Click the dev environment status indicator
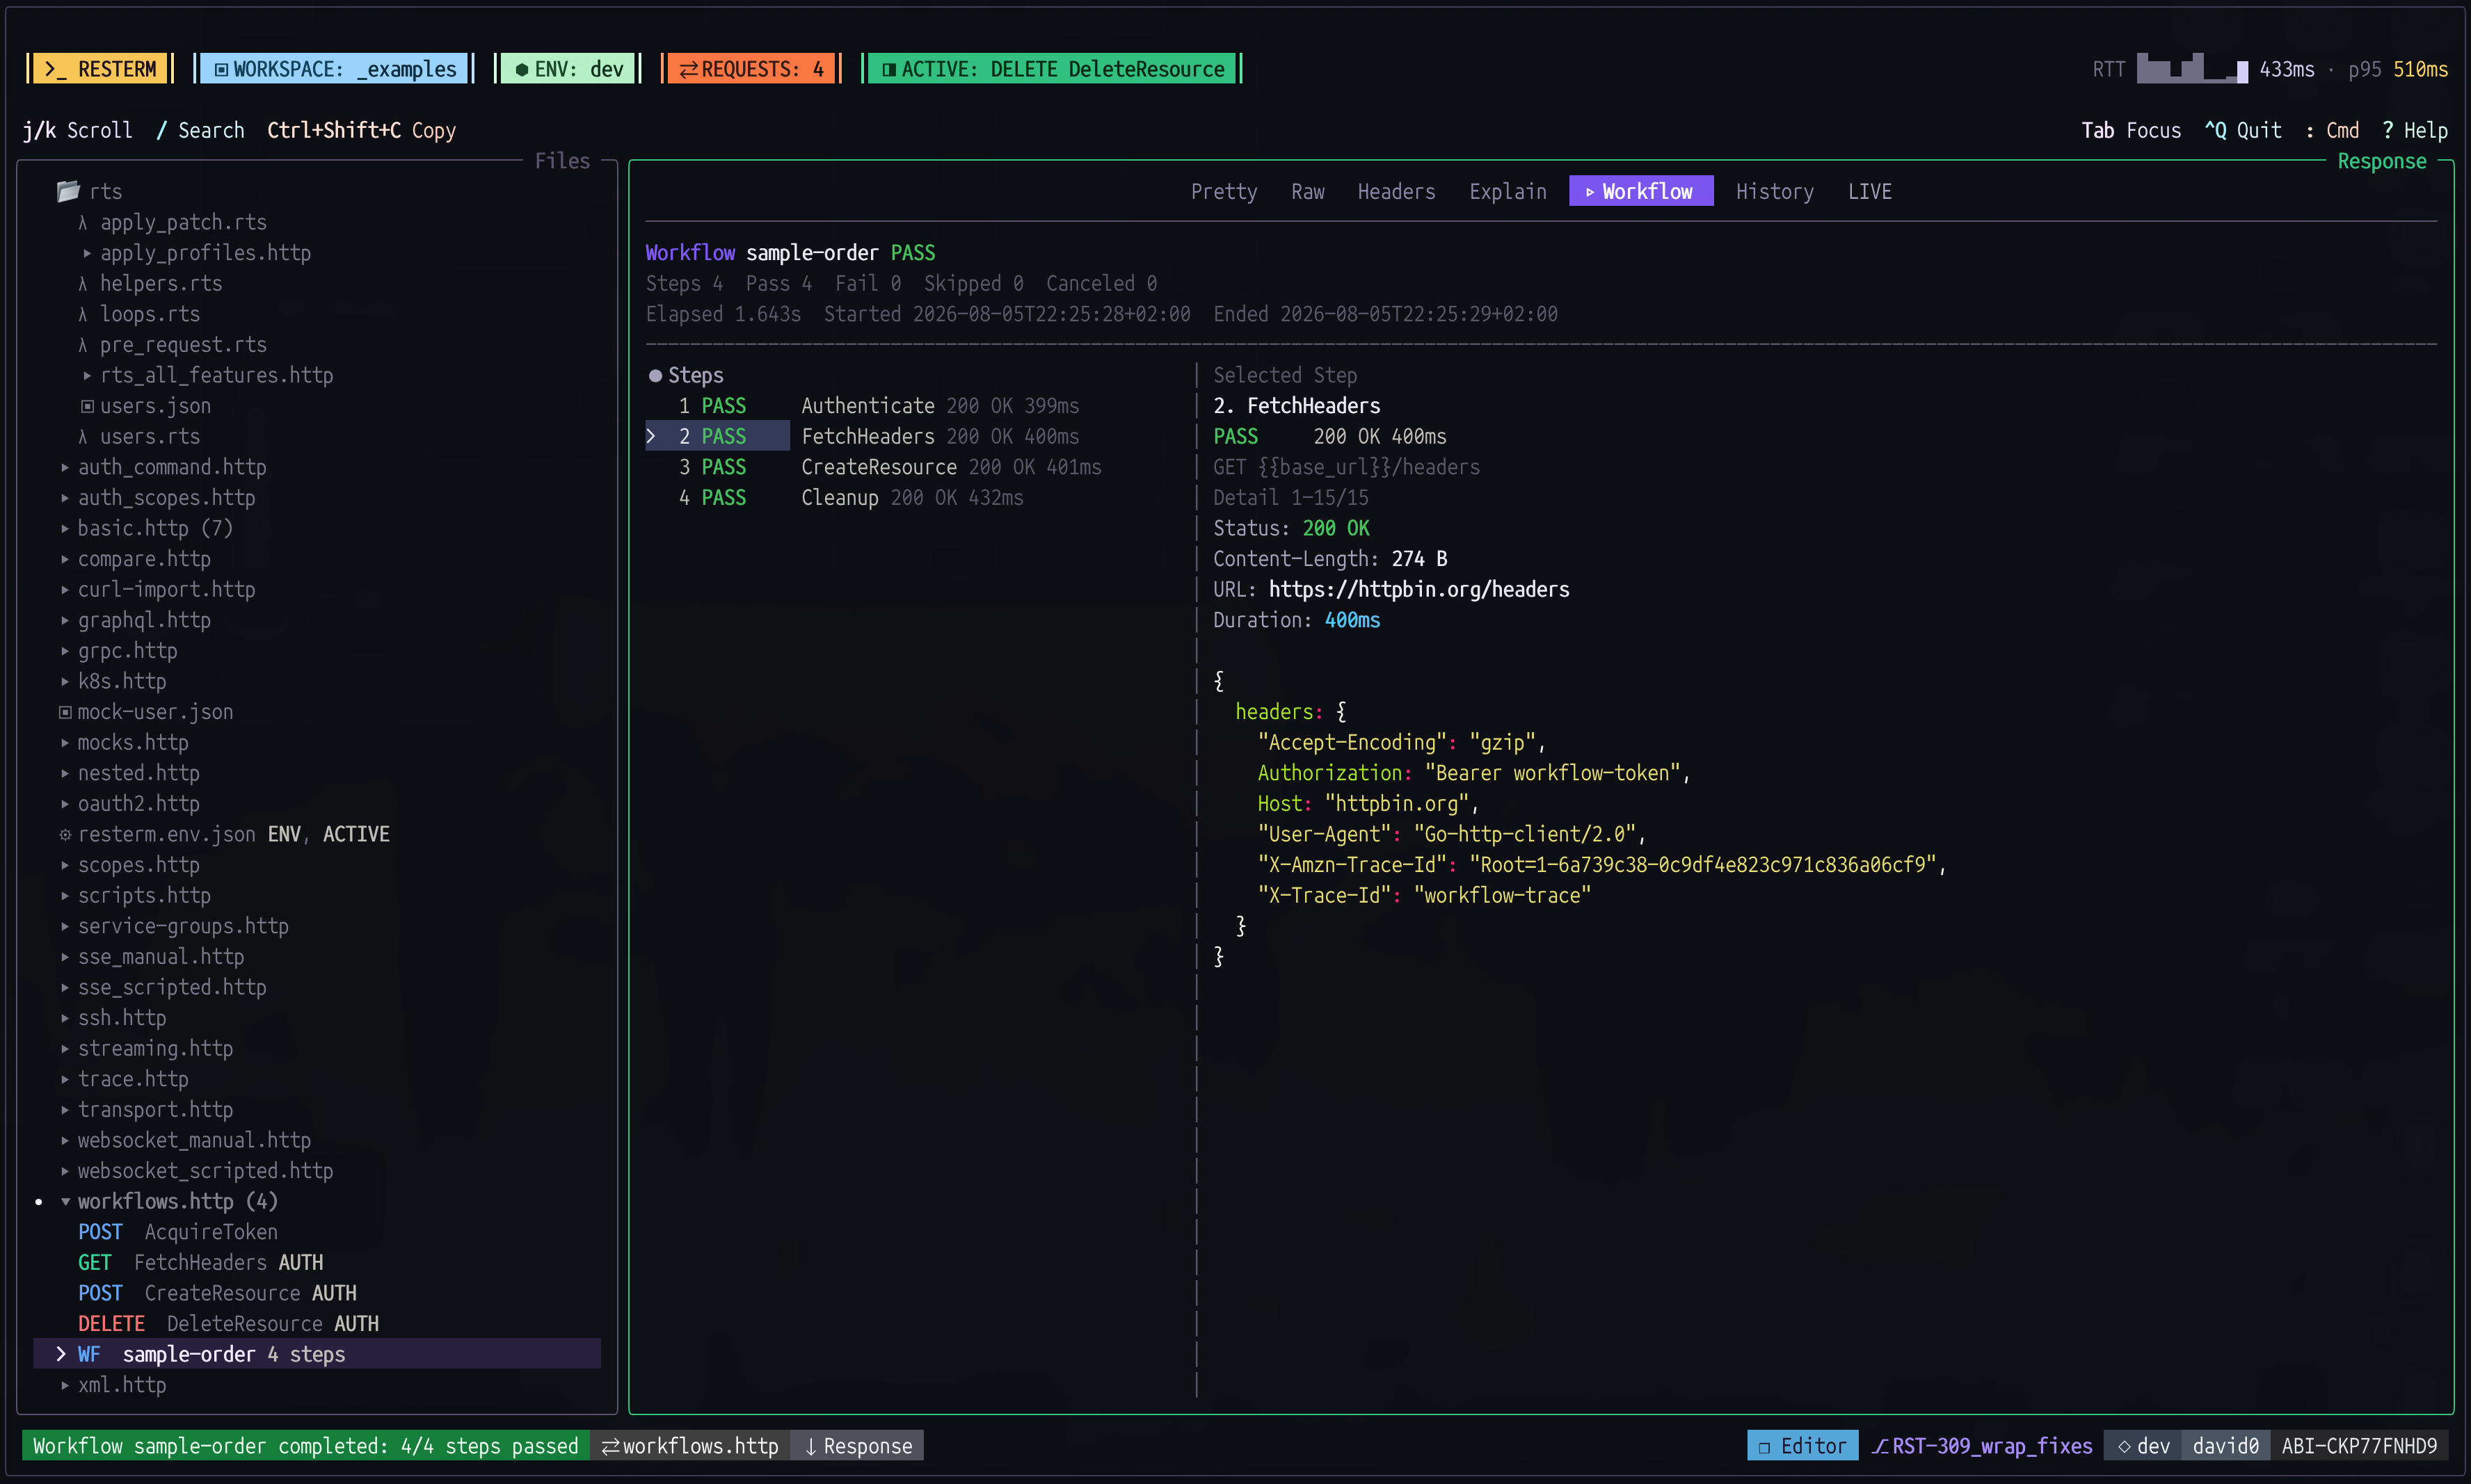 tap(2143, 1446)
